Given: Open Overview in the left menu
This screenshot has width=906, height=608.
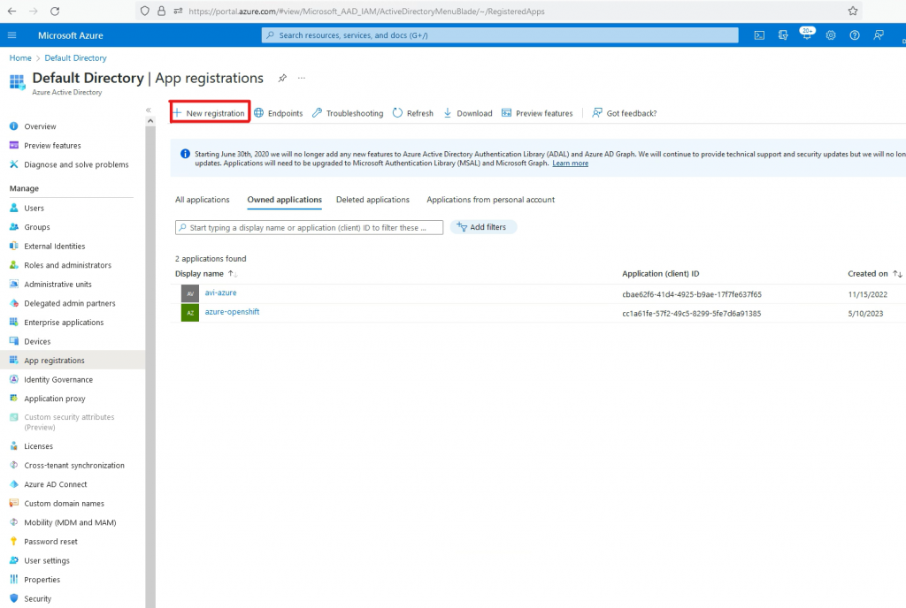Looking at the screenshot, I should (x=40, y=126).
